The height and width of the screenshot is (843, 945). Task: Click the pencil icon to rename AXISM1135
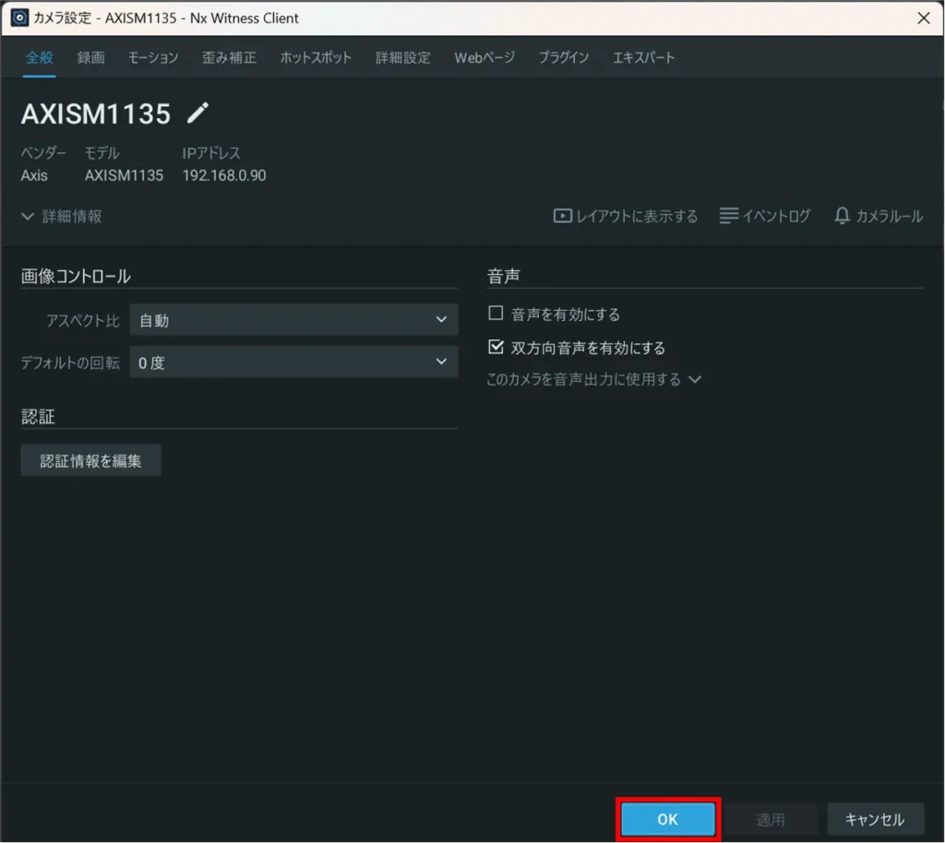198,113
